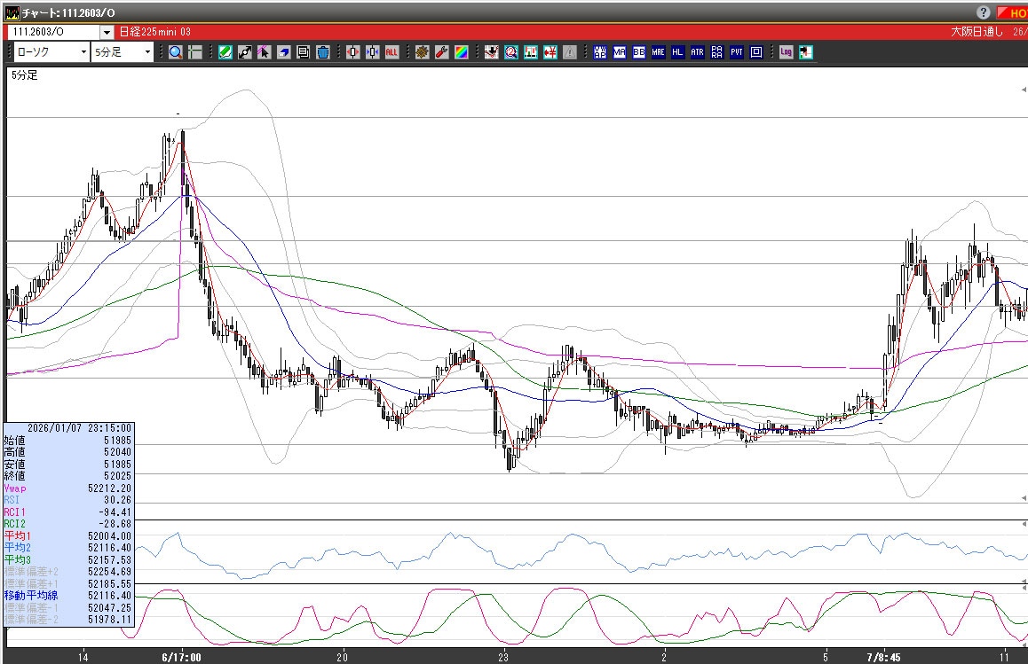Open the rainbow color settings icon

tap(461, 52)
